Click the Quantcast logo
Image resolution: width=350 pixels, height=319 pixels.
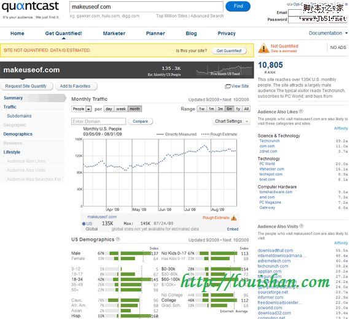point(30,6)
